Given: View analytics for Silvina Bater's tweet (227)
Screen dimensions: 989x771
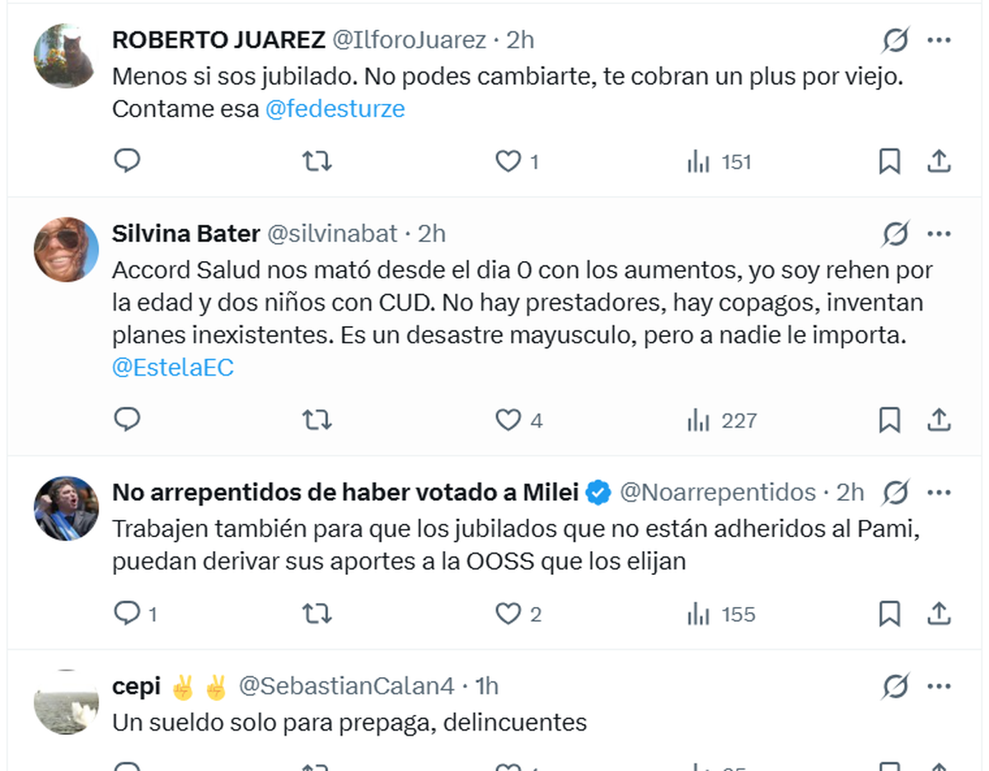Looking at the screenshot, I should click(x=721, y=420).
